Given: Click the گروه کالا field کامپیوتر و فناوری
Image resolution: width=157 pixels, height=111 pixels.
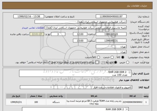Looking at the screenshot, I should click(76, 87).
